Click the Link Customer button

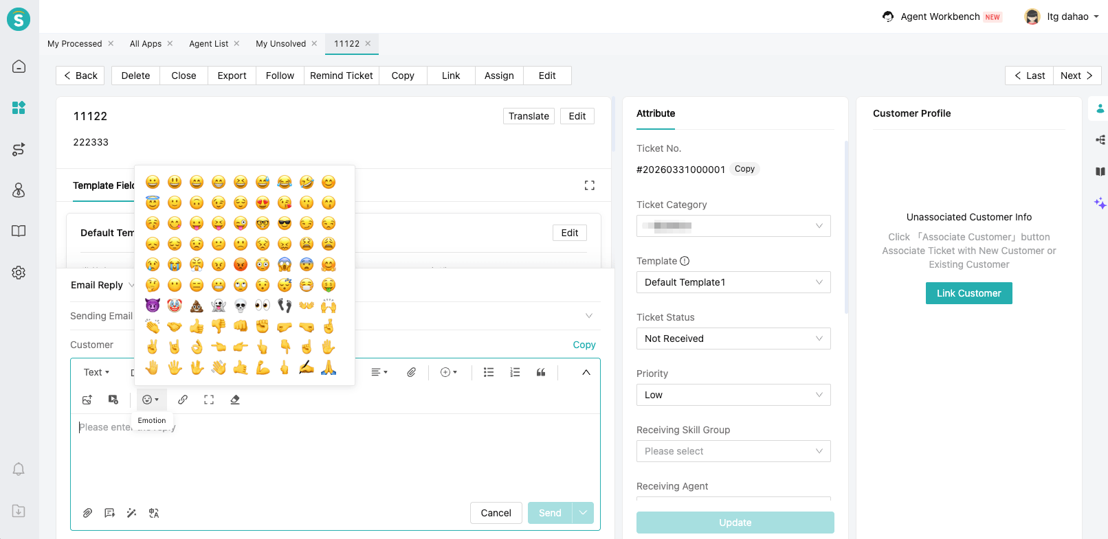pos(968,293)
